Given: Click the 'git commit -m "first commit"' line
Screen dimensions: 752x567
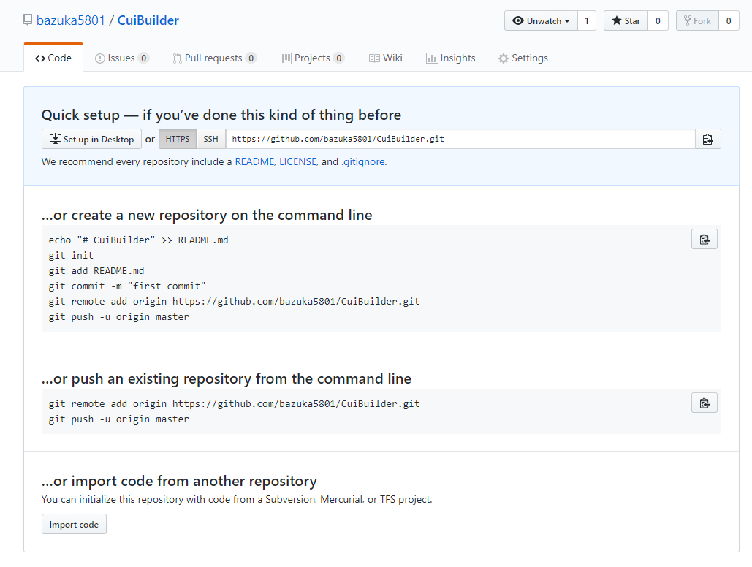Looking at the screenshot, I should pos(127,286).
